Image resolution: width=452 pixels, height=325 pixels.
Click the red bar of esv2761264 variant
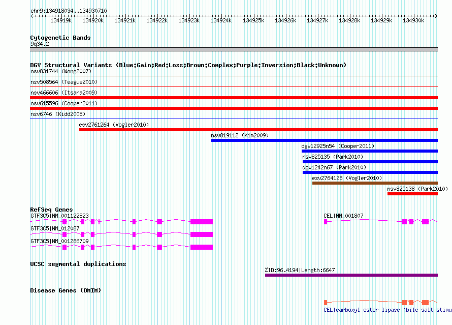tap(259, 130)
